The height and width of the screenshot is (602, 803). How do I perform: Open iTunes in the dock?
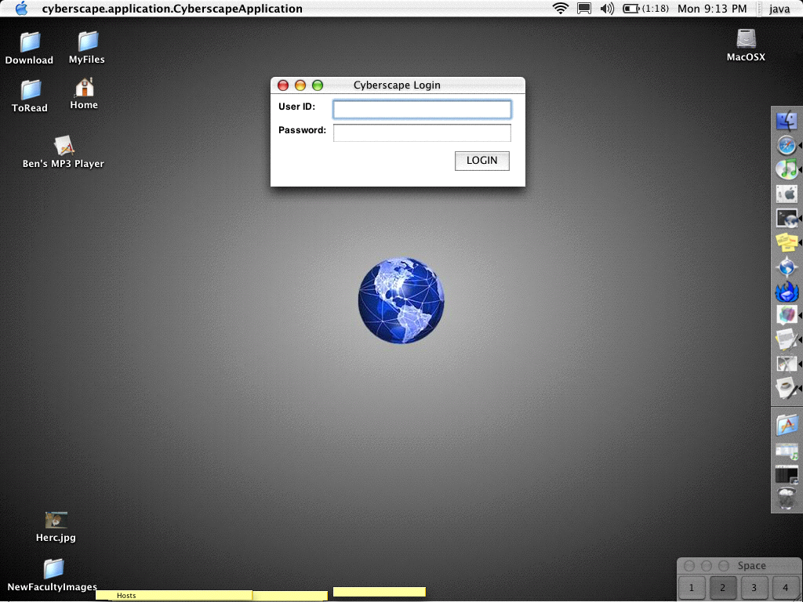click(787, 169)
